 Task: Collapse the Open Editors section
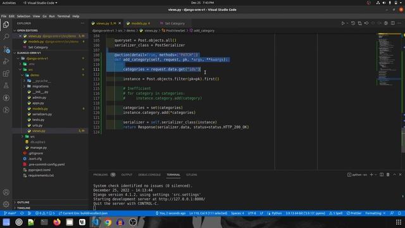click(x=27, y=30)
